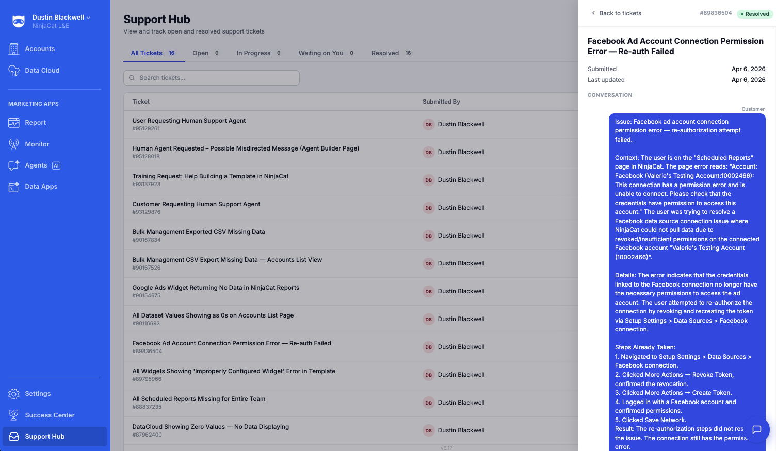Viewport: 776px width, 451px height.
Task: Open the Dustin Blackwell account dropdown
Action: (x=61, y=18)
